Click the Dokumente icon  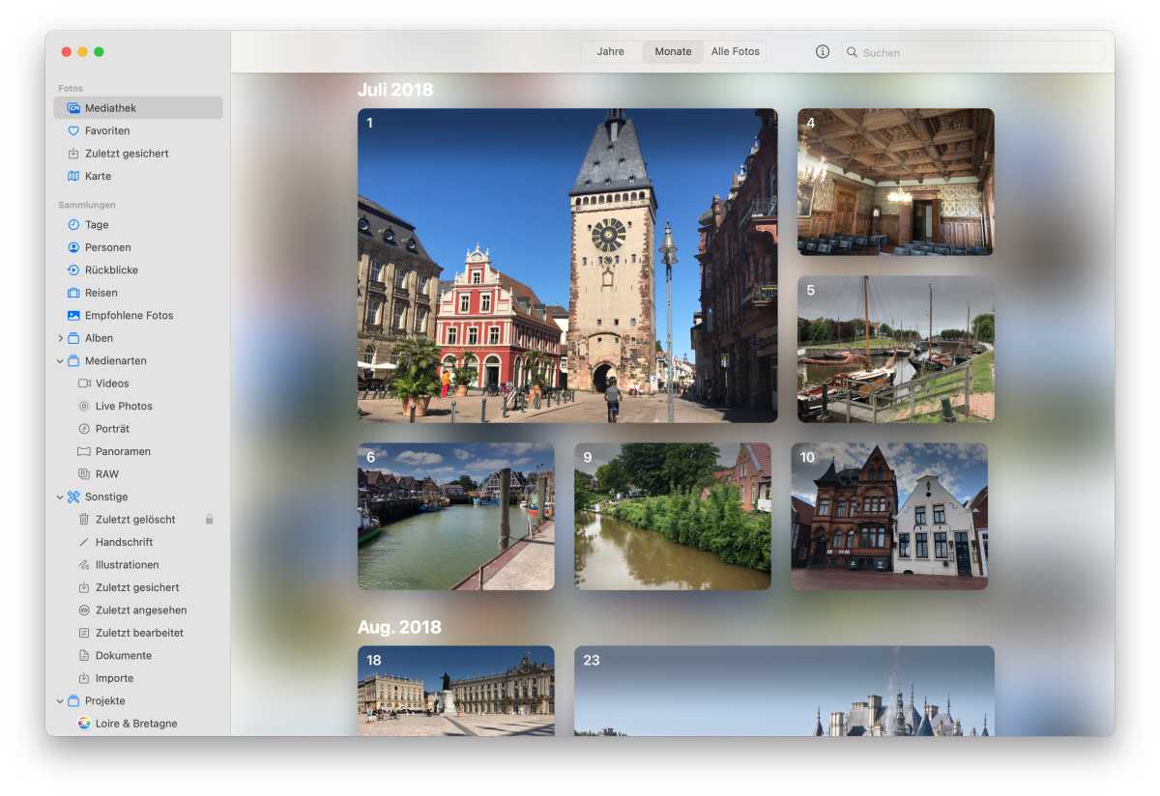(84, 655)
